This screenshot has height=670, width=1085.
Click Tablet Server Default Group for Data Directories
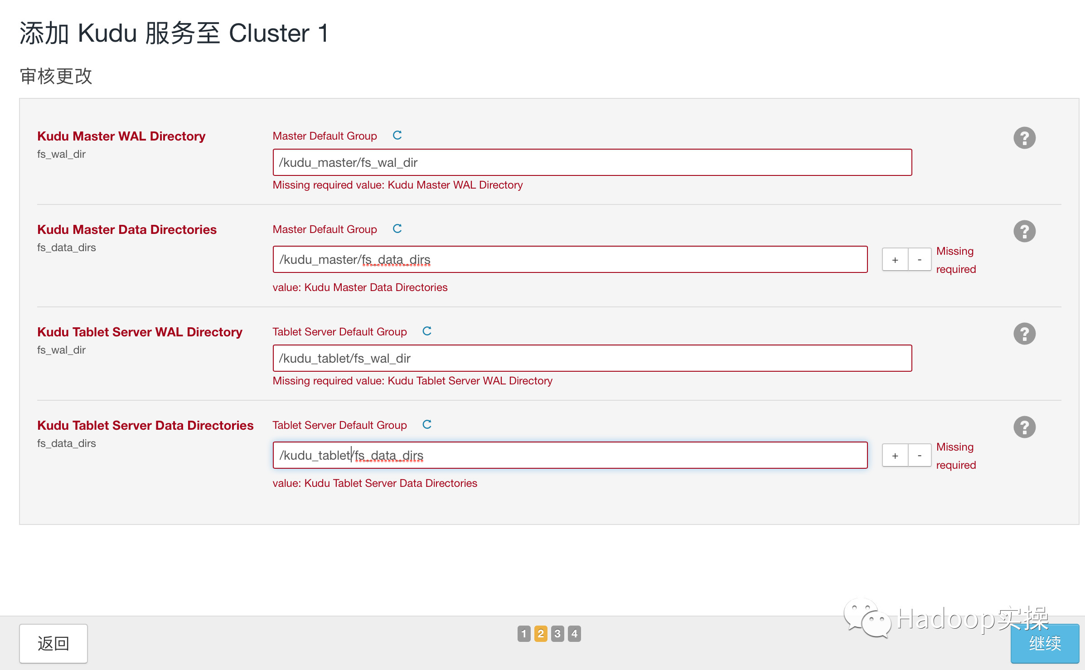click(x=339, y=425)
